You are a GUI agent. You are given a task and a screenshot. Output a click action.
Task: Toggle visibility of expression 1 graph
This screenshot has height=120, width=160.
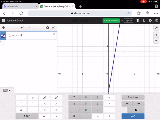pos(3,36)
